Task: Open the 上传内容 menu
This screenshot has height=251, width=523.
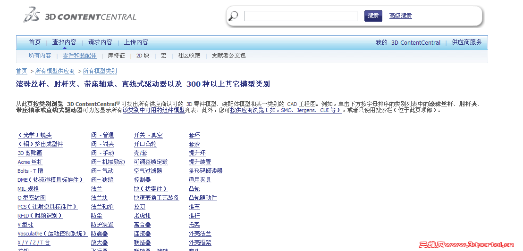Action: click(136, 42)
